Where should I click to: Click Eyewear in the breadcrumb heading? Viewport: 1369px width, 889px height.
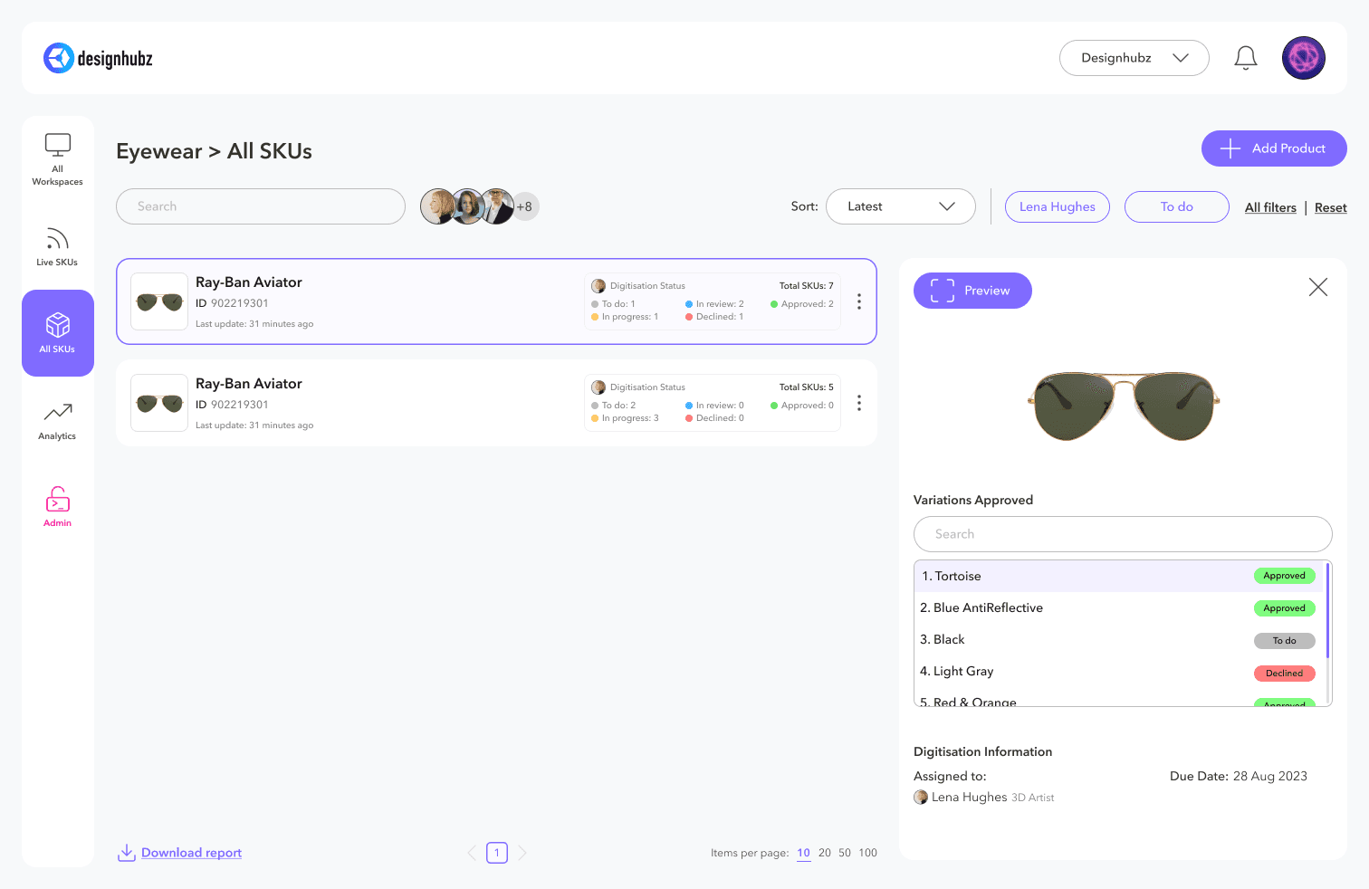tap(159, 151)
